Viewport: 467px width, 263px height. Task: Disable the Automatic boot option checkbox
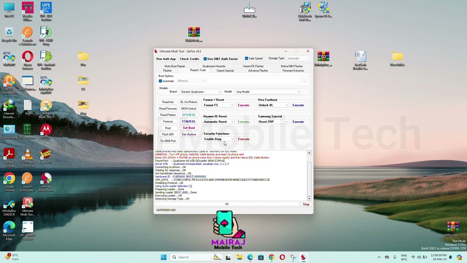[160, 81]
